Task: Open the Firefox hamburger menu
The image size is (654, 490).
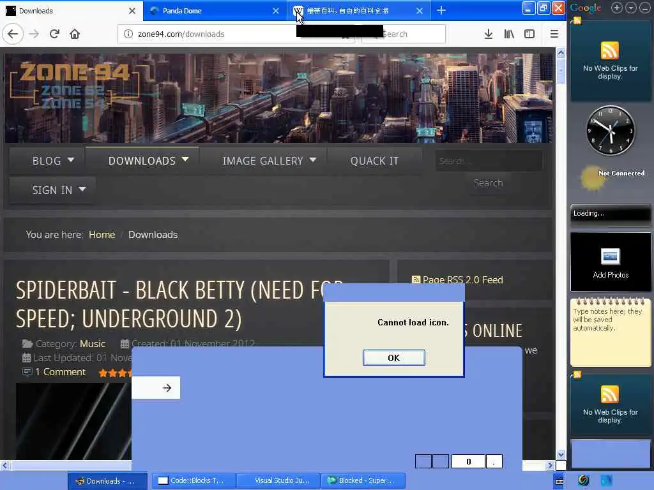Action: (x=554, y=34)
